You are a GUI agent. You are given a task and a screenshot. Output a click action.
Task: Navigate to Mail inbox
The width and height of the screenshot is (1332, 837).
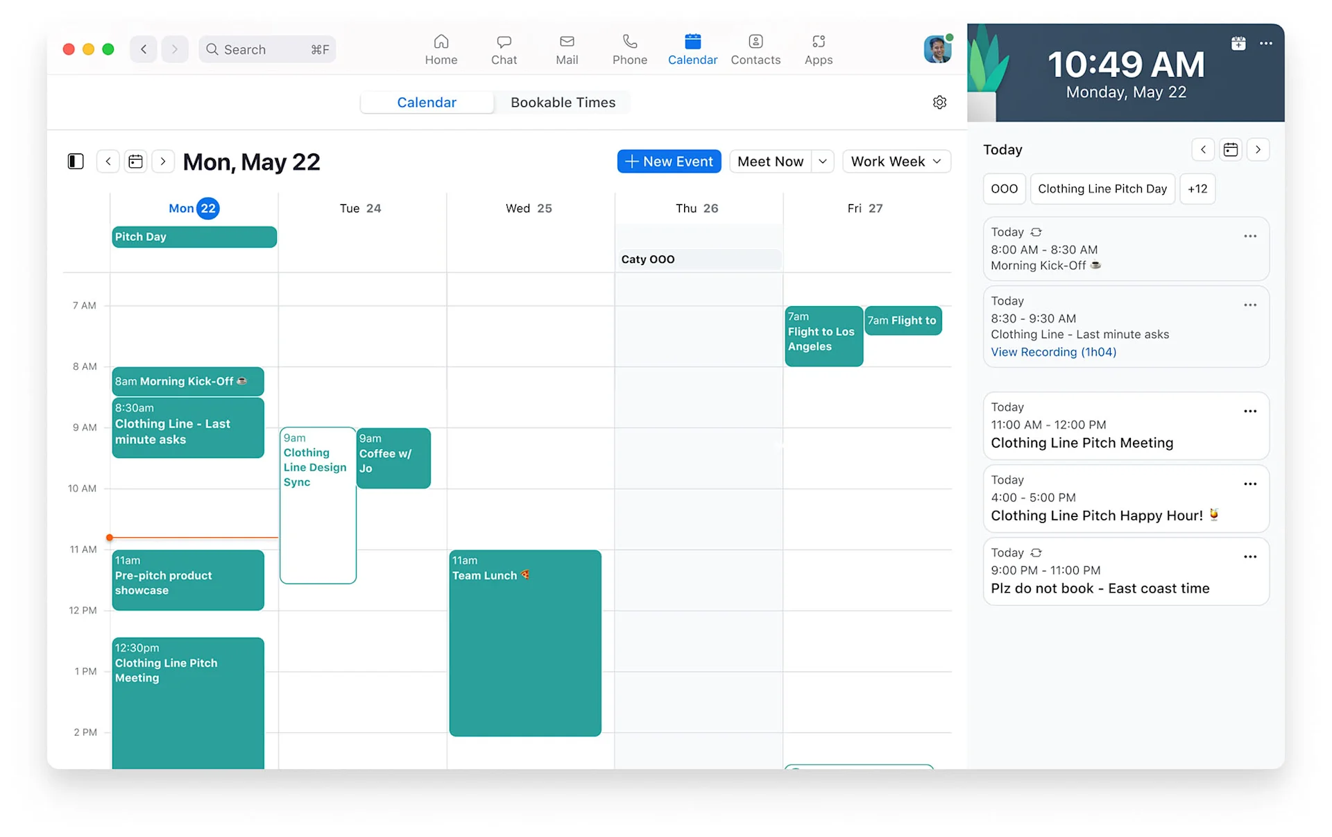coord(566,48)
